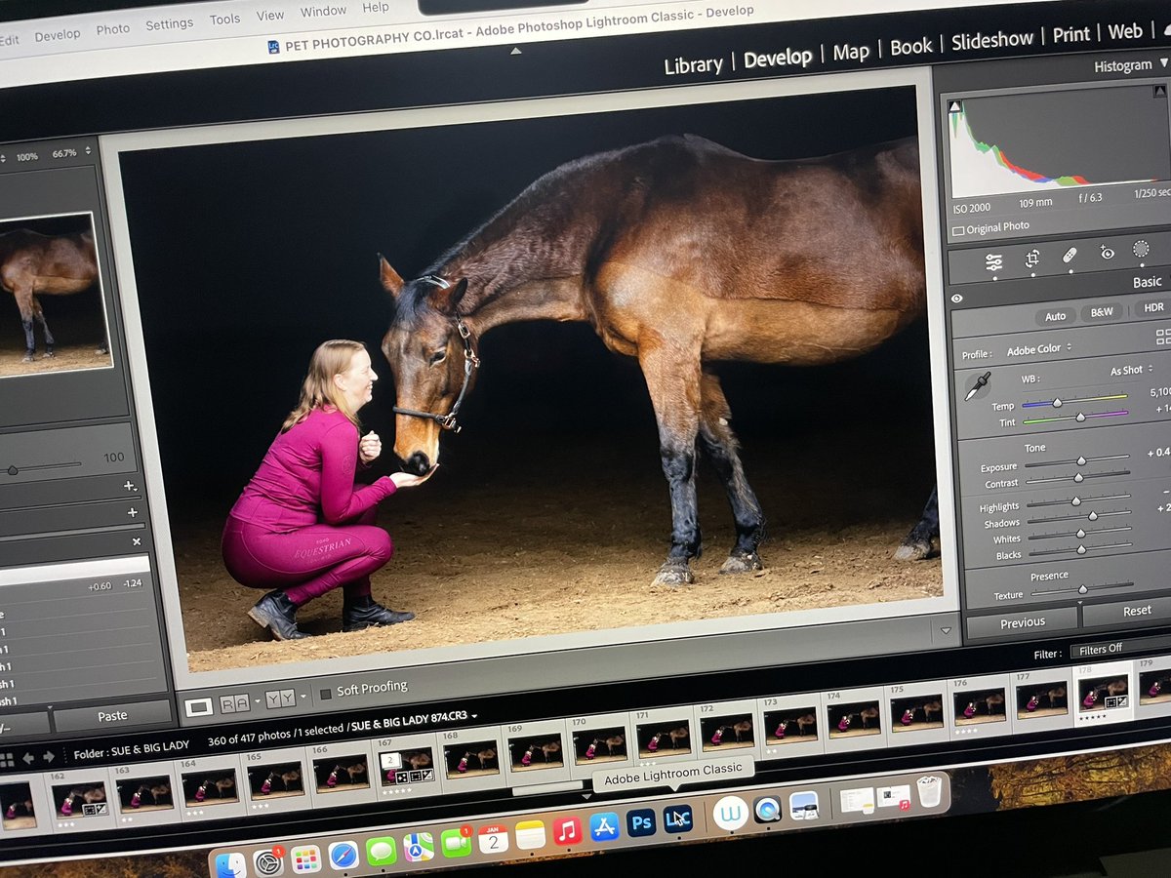Open Calendar from the Dock
The width and height of the screenshot is (1171, 878).
click(493, 838)
